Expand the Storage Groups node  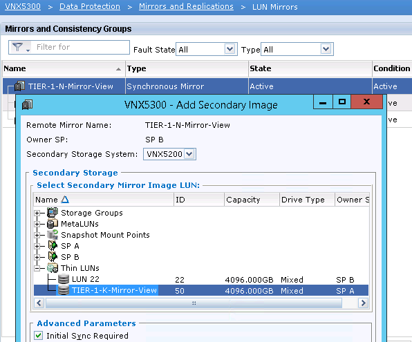[x=37, y=213]
